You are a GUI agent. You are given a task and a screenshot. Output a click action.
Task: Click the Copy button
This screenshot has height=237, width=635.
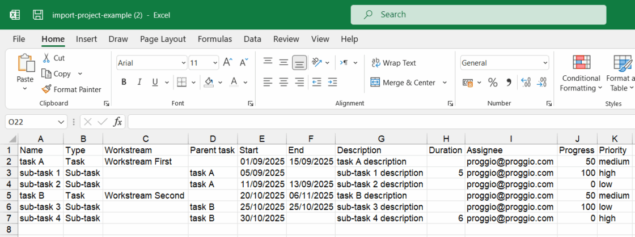click(x=57, y=74)
